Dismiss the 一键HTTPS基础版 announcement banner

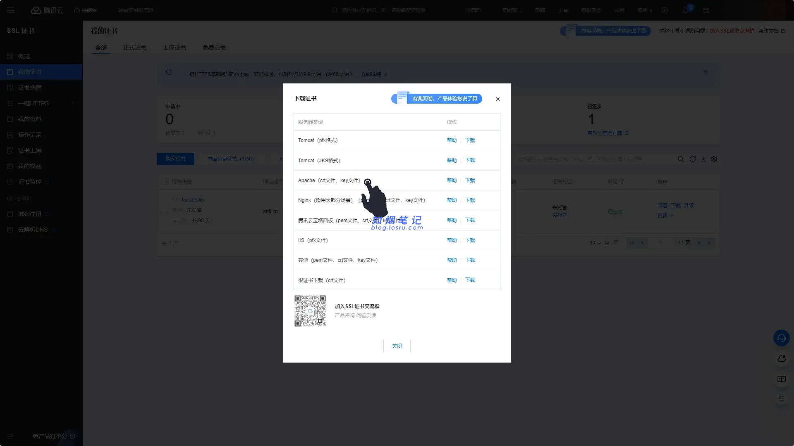click(706, 72)
